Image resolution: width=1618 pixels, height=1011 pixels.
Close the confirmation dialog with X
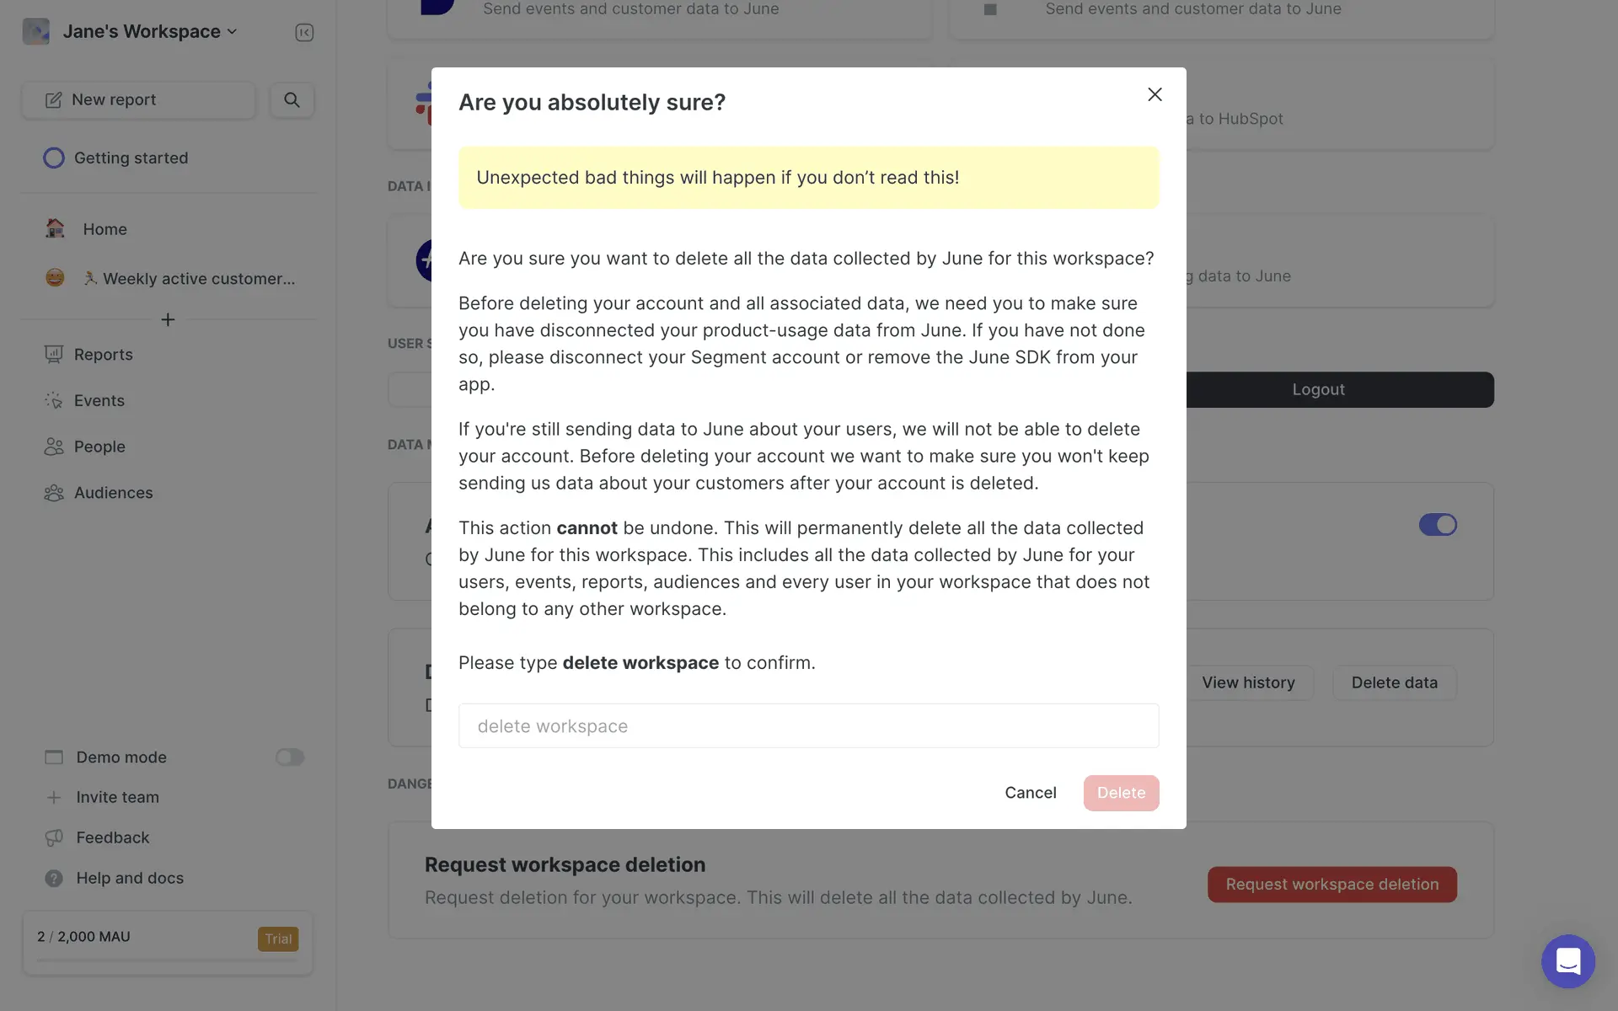pos(1155,94)
